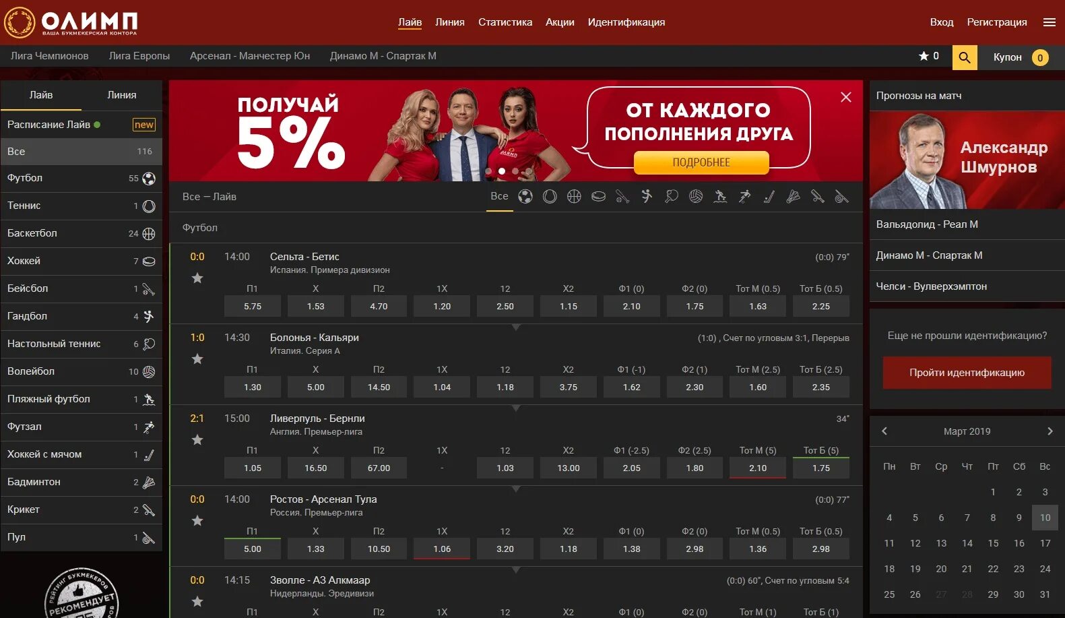Select Хоккей с мячом in sidebar
Screen dimensions: 1065x618
82,454
